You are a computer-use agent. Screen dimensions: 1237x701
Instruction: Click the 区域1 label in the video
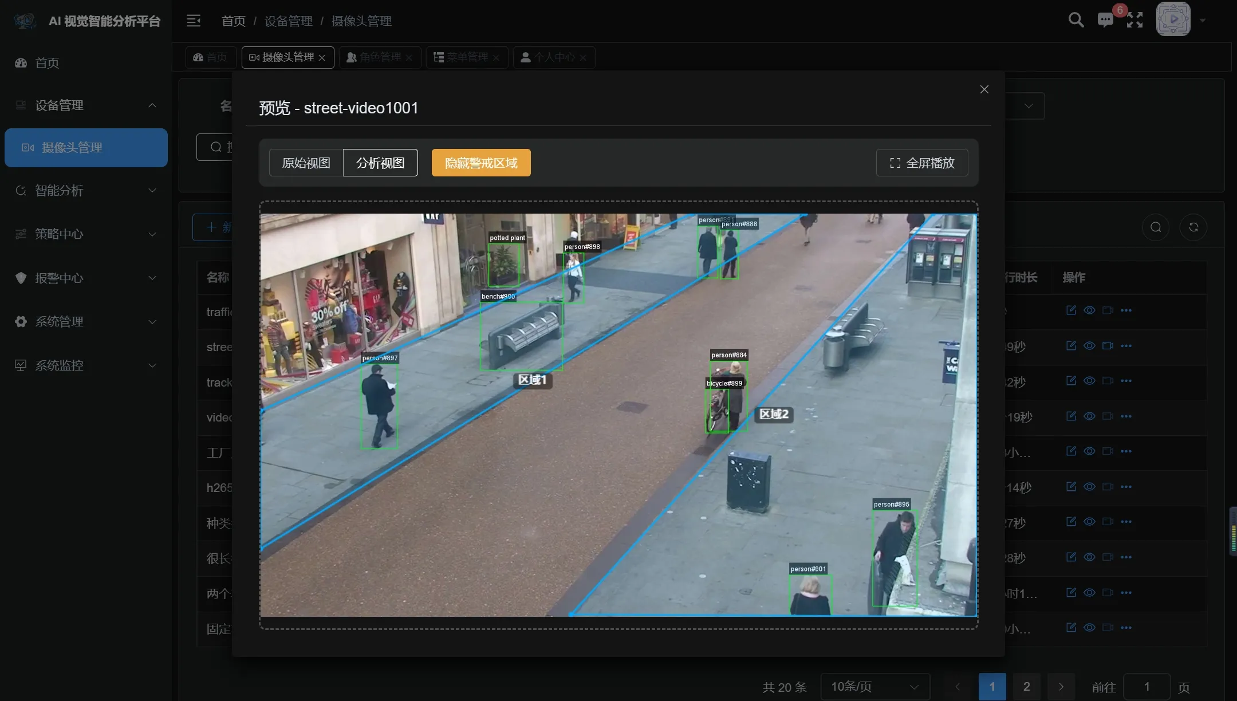(x=533, y=380)
